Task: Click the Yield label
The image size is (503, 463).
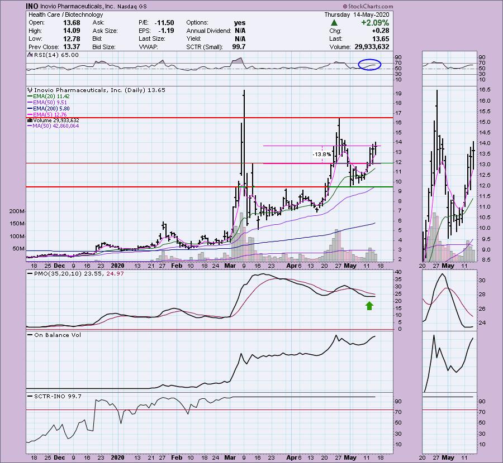Action: point(193,38)
